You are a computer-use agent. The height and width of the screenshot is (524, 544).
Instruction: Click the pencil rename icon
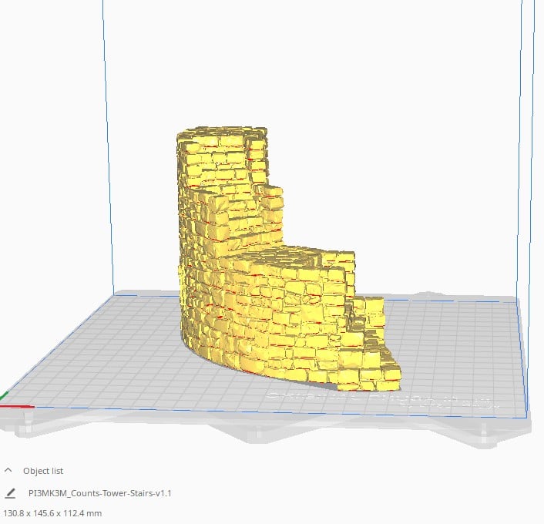(x=9, y=493)
